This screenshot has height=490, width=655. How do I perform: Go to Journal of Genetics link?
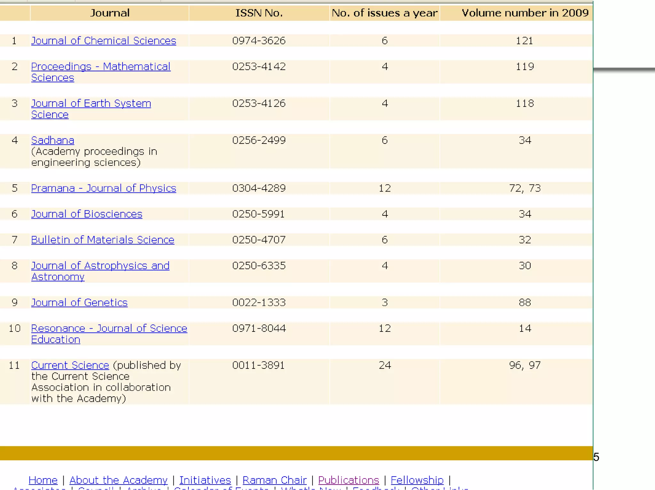click(x=79, y=302)
